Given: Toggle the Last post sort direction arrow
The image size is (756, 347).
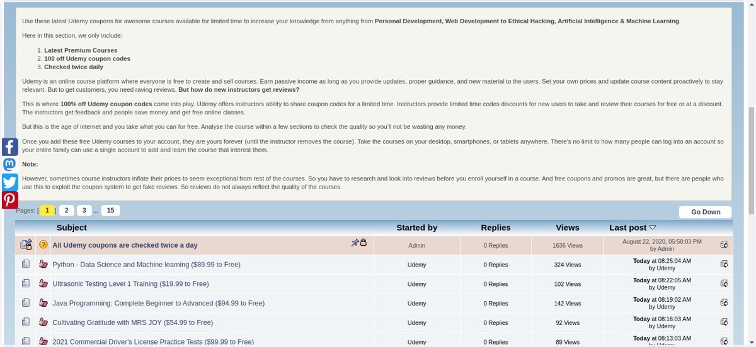Looking at the screenshot, I should pyautogui.click(x=653, y=228).
